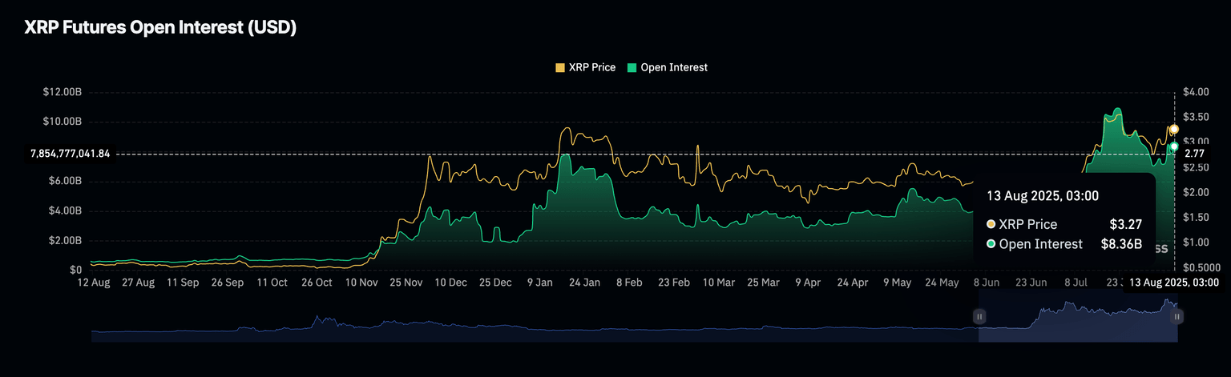Click the 2.77 crosshair price label
Viewport: 1231px width, 377px height.
[x=1194, y=154]
